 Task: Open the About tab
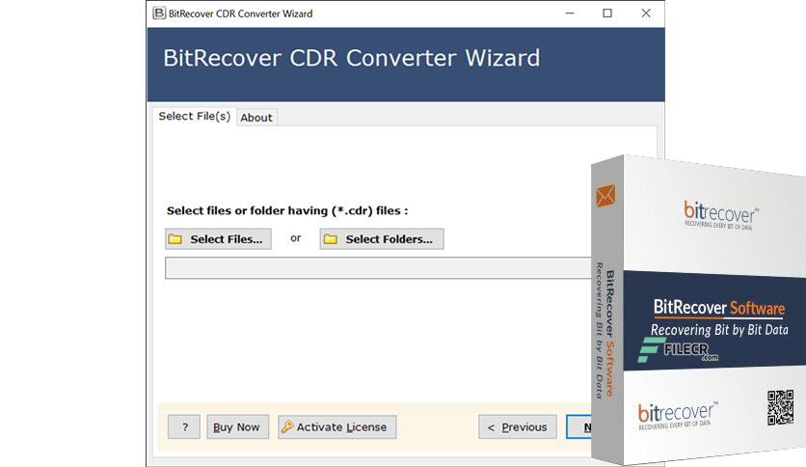256,118
